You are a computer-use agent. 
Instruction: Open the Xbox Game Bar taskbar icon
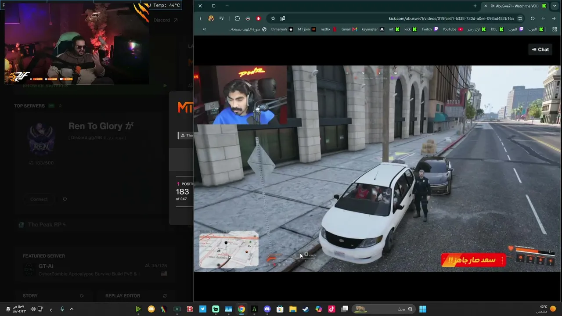coord(177,309)
